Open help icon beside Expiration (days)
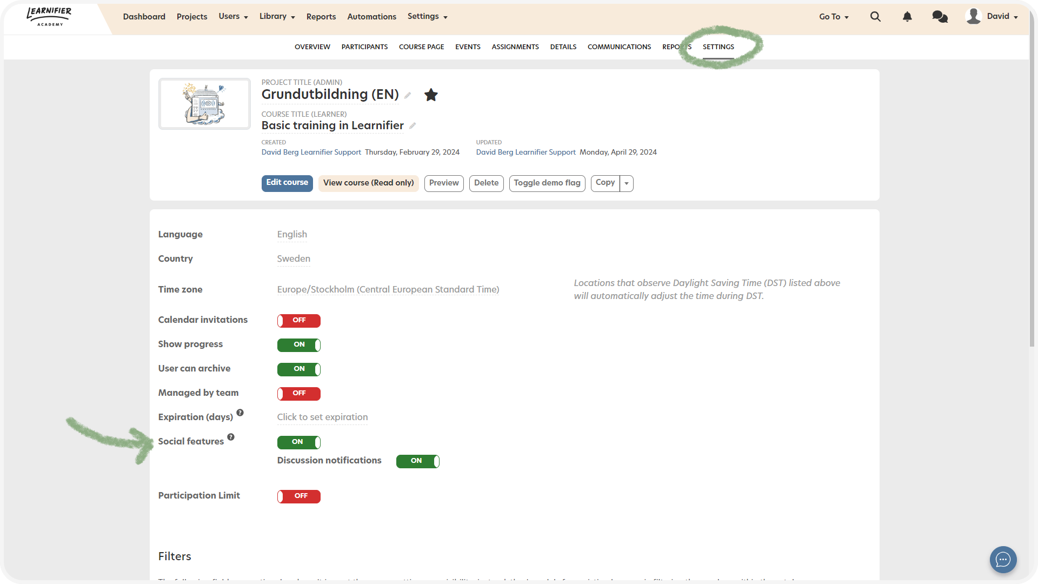Image resolution: width=1038 pixels, height=584 pixels. (x=240, y=413)
